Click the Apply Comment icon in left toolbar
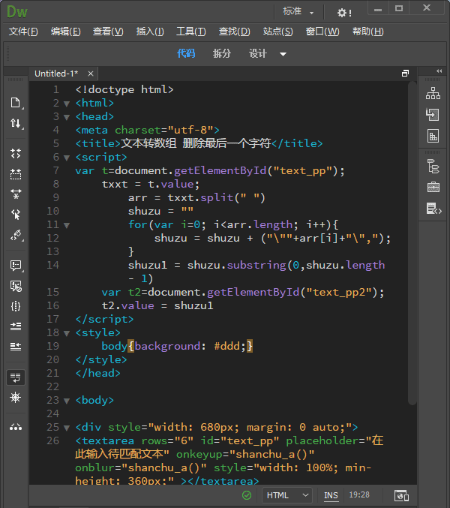Screen dimensions: 450x508 [x=15, y=266]
